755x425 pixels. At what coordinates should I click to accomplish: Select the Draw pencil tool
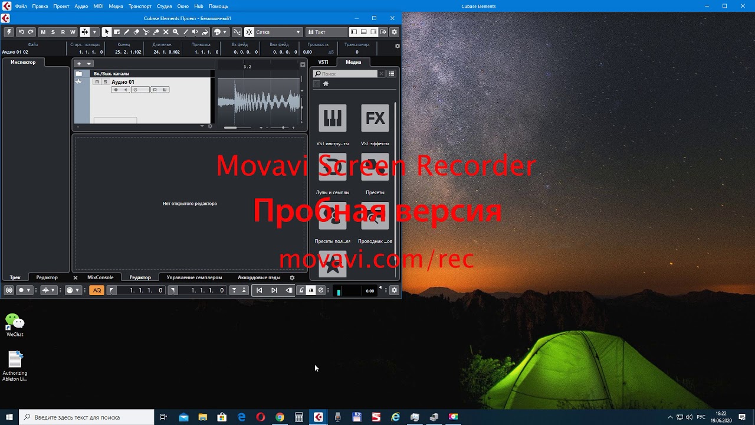point(127,32)
